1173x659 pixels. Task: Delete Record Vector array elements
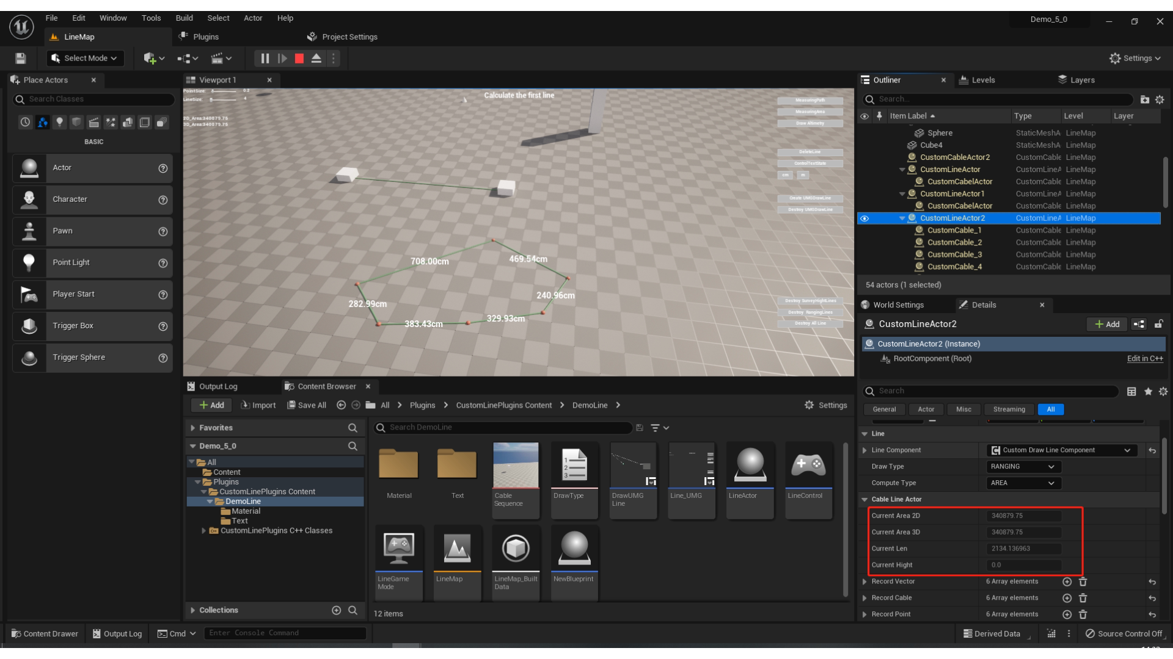pos(1083,582)
